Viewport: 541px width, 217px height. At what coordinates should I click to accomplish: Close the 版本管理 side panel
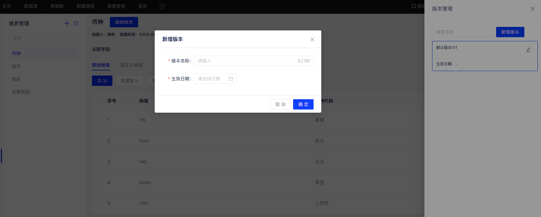point(533,9)
